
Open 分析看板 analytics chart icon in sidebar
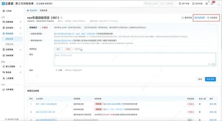click(x=4, y=89)
